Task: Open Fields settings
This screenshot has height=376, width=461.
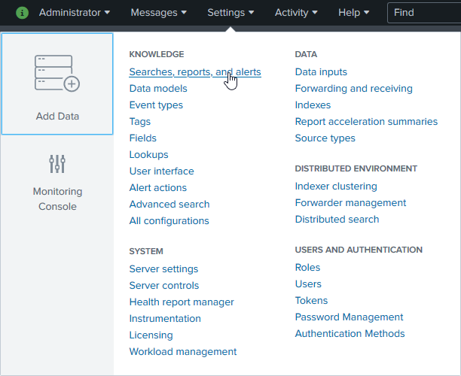Action: tap(143, 138)
